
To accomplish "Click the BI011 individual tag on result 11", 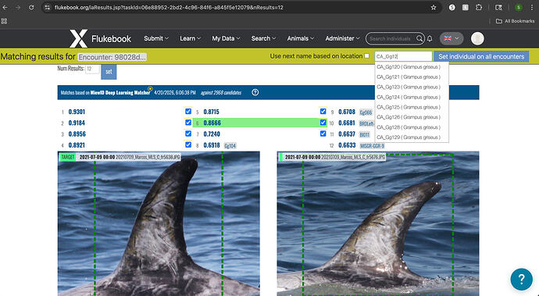I will [364, 134].
